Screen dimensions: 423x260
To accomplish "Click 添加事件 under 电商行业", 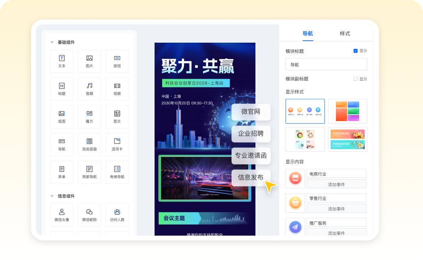I will (336, 184).
